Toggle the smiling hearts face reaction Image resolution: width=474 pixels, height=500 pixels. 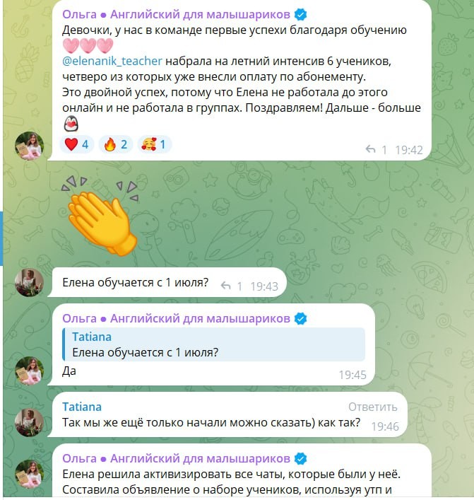155,144
